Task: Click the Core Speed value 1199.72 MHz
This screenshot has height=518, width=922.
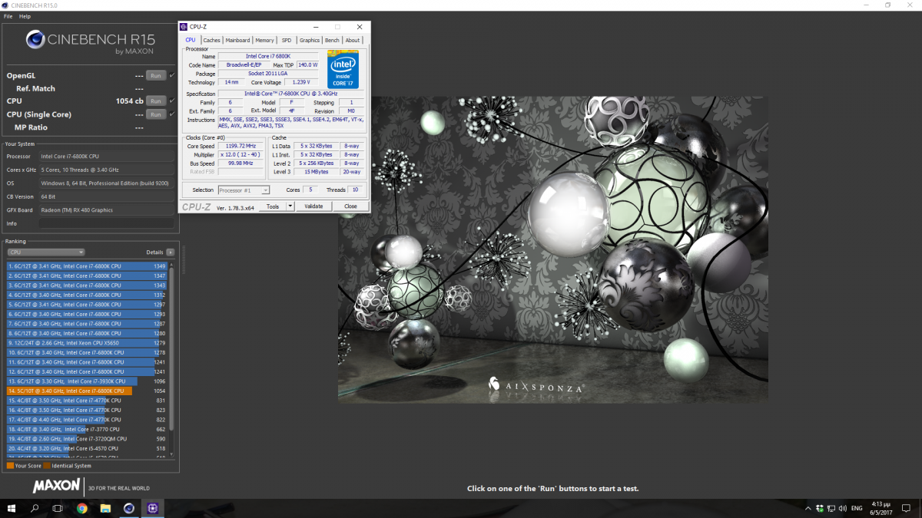Action: [242, 145]
